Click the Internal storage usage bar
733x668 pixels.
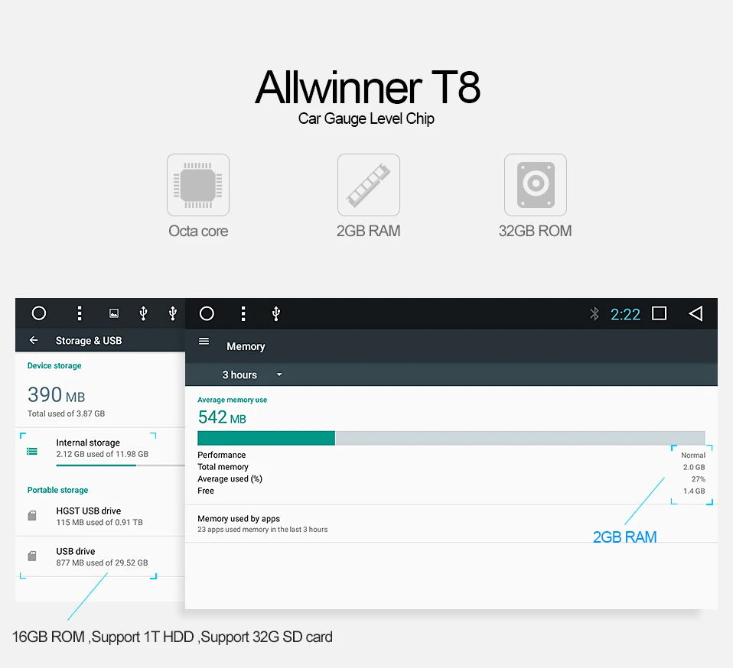coord(121,465)
